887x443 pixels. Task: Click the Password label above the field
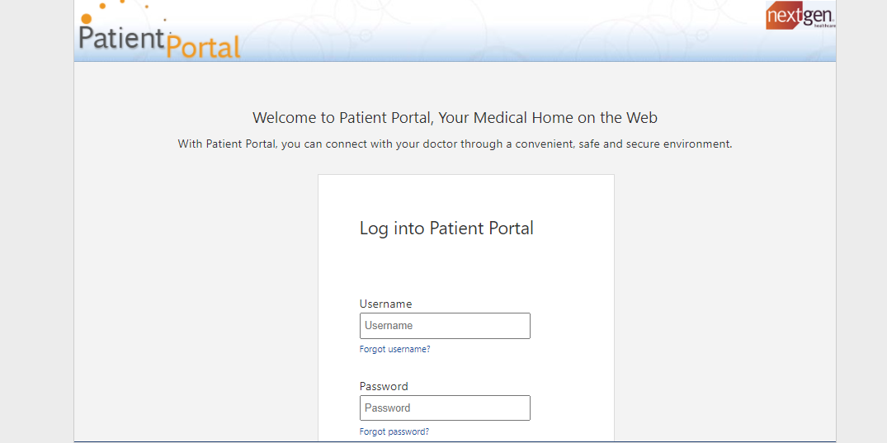tap(384, 386)
